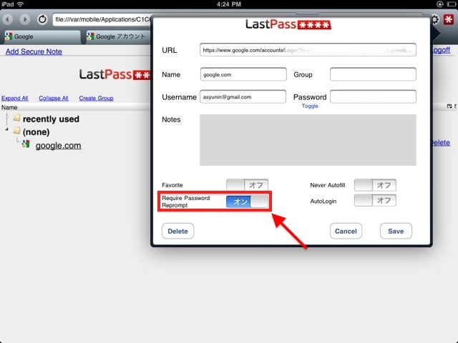Click the Group input field
458x343 pixels.
[373, 74]
